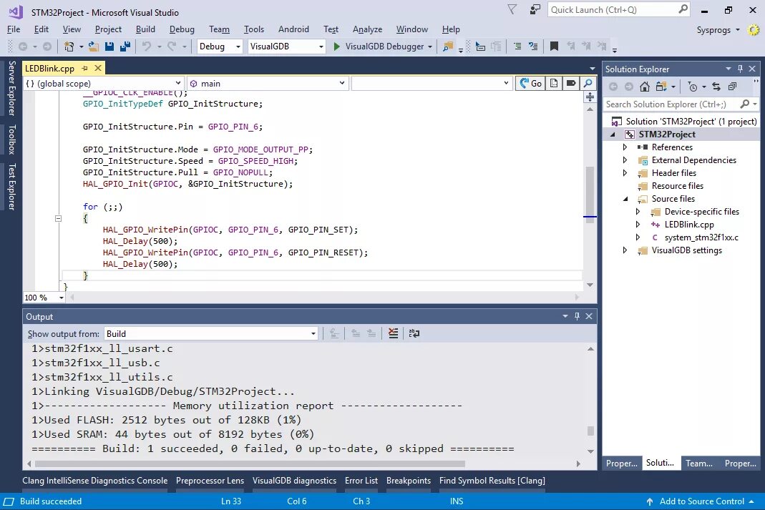The width and height of the screenshot is (765, 510).
Task: Switch to the Team Explorer bottom tab
Action: [698, 464]
